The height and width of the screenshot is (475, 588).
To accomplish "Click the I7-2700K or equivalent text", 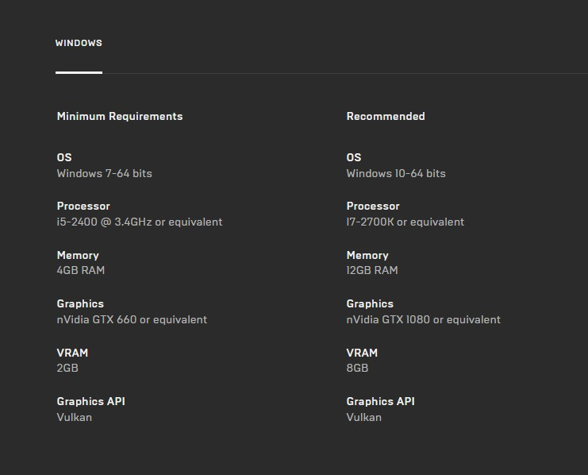I will point(405,222).
